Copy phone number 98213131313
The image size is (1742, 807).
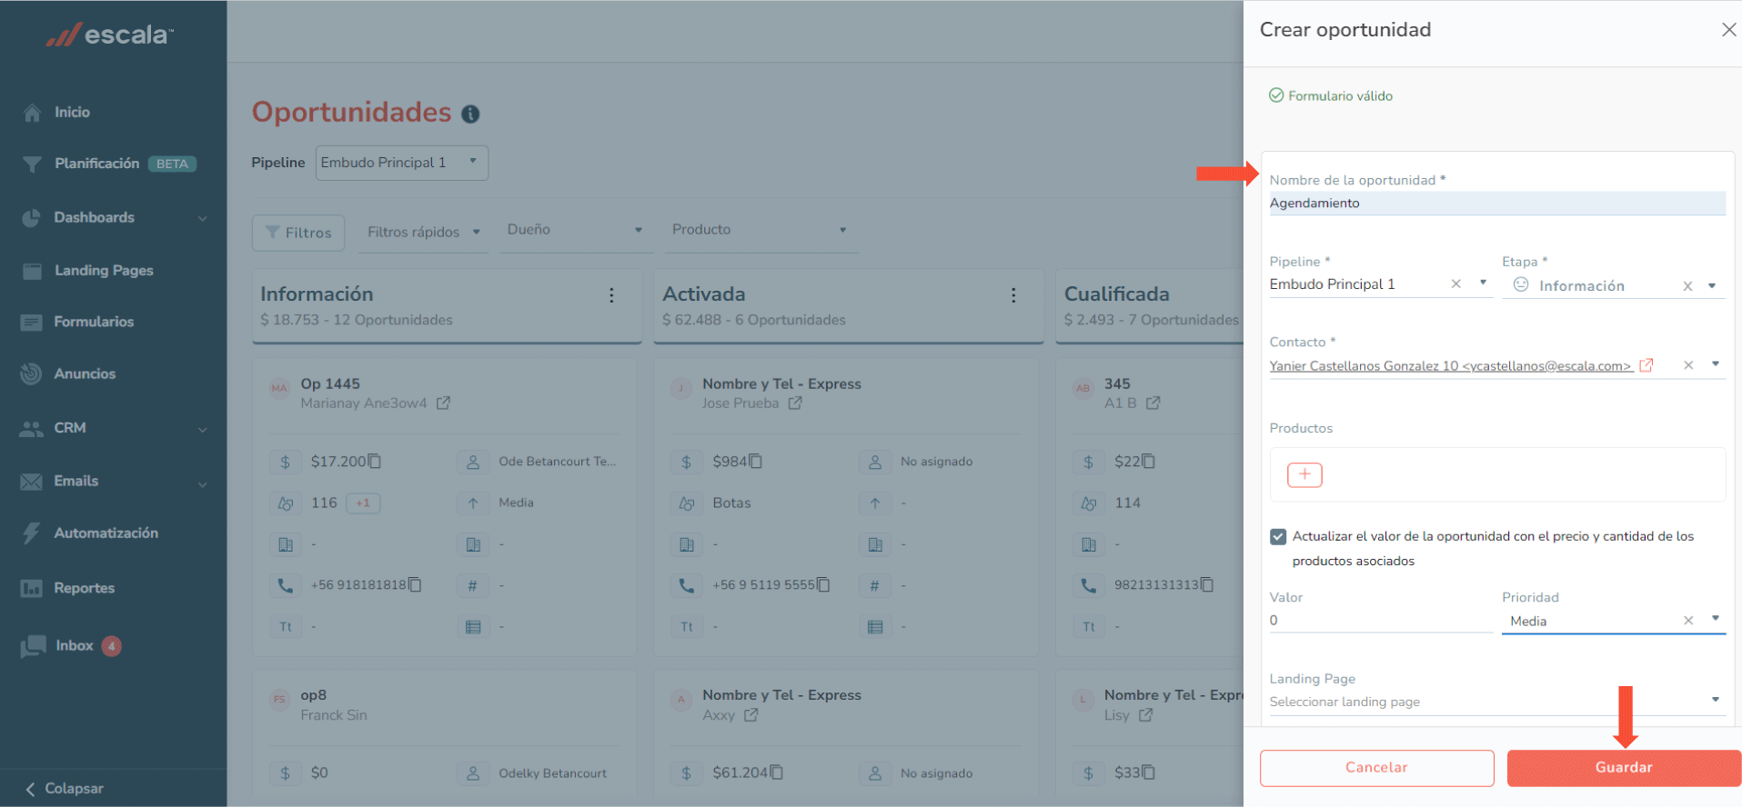[x=1207, y=584]
